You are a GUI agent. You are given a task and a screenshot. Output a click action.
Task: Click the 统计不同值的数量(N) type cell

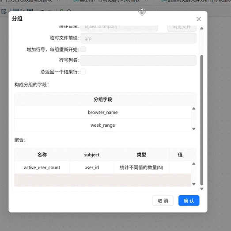click(x=141, y=167)
